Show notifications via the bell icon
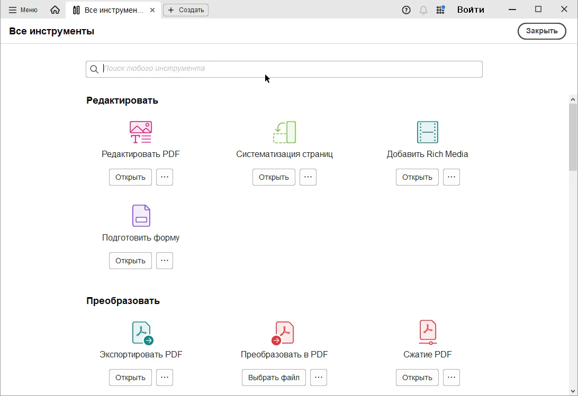578x396 pixels. pos(423,10)
